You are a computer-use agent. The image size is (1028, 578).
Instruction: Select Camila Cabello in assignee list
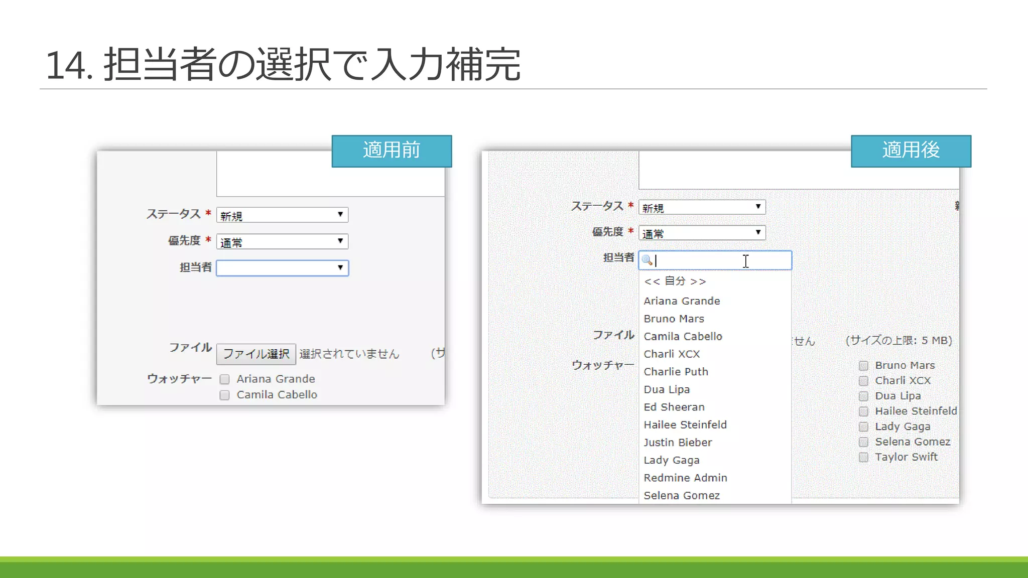click(715, 336)
